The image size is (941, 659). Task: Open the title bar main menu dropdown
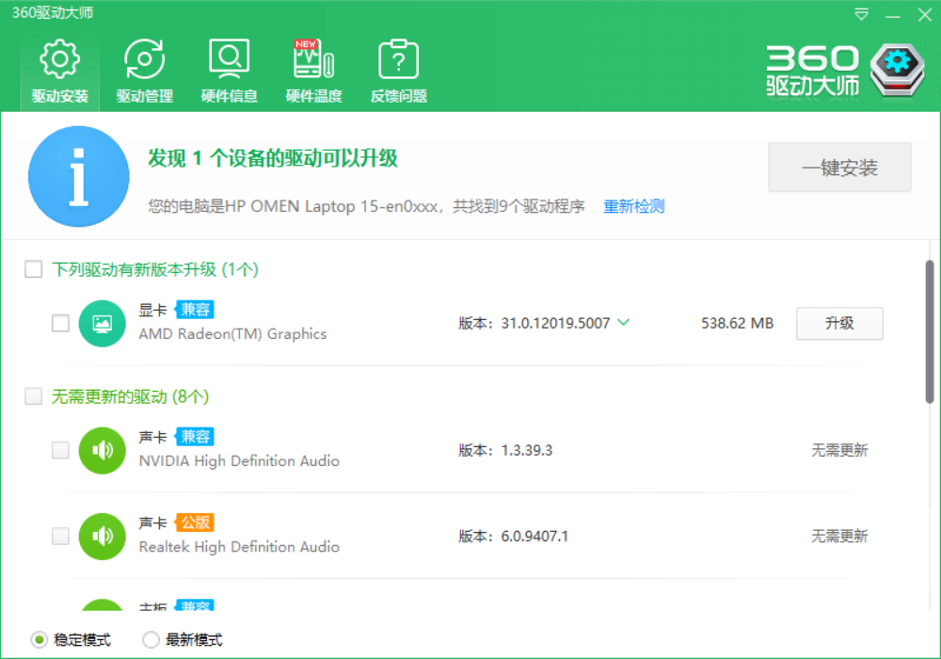861,14
